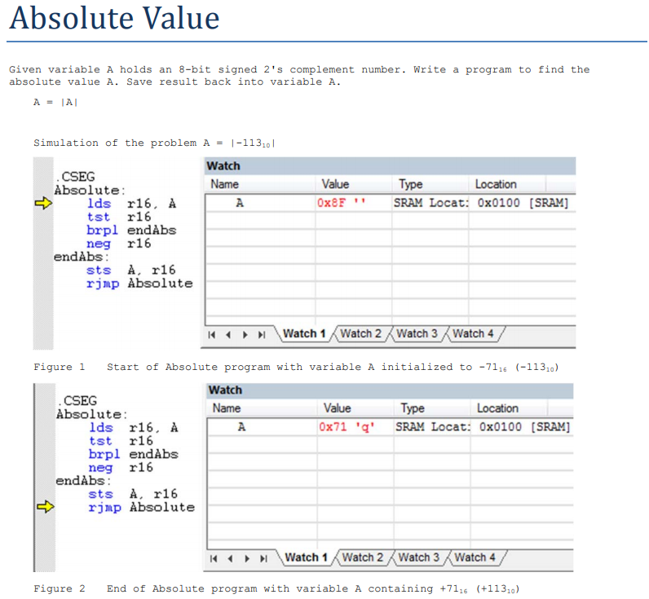Select value 0x71 'q' in lower Watch
649x599 pixels.
click(347, 426)
